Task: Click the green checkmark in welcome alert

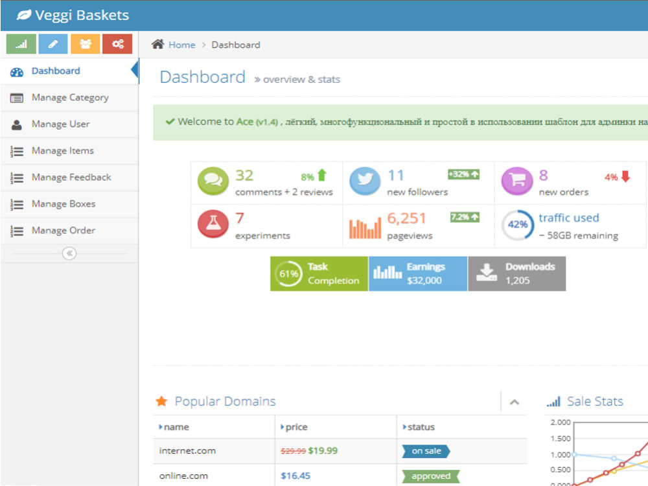Action: coord(170,122)
